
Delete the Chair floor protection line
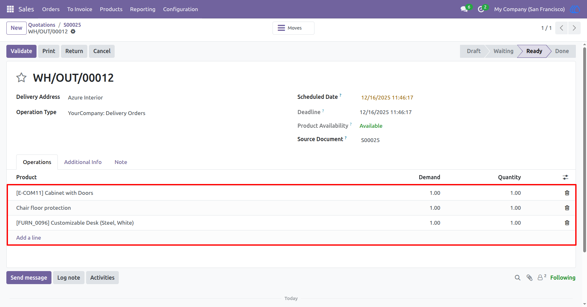click(567, 208)
